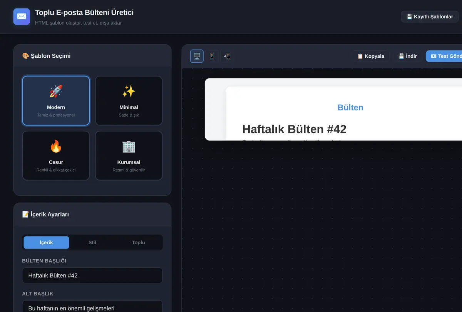
Task: Send test email with Test Gönder
Action: pos(444,56)
